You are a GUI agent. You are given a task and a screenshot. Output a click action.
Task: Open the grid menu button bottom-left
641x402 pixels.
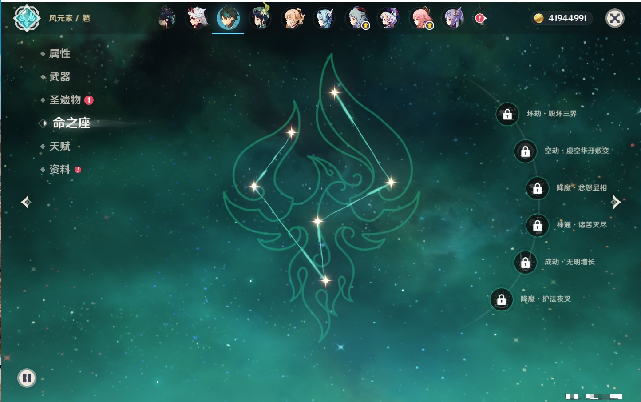tap(27, 378)
